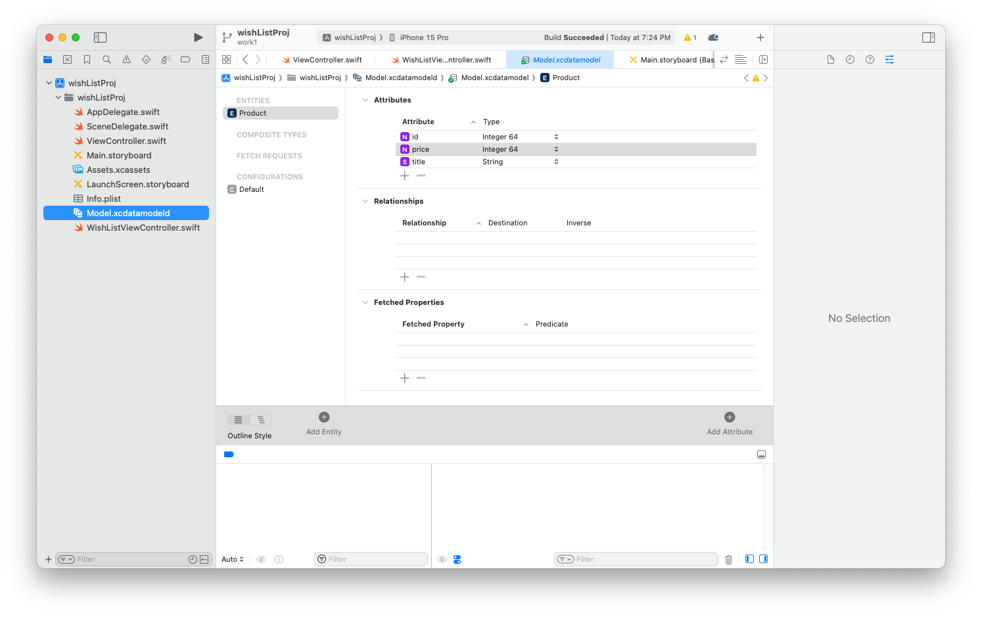Switch to table outline style
This screenshot has width=982, height=617.
pyautogui.click(x=238, y=419)
